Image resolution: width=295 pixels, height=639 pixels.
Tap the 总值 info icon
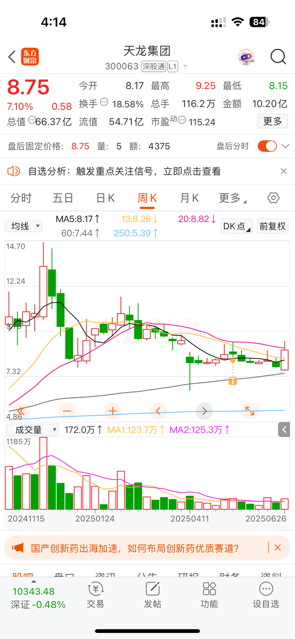(x=32, y=120)
